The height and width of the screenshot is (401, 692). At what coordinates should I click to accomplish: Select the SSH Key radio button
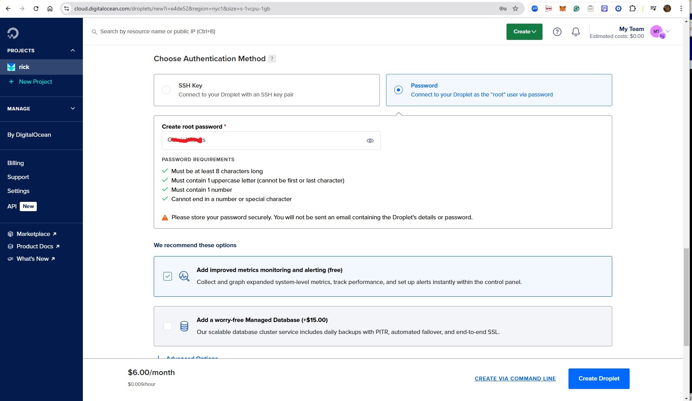click(166, 90)
